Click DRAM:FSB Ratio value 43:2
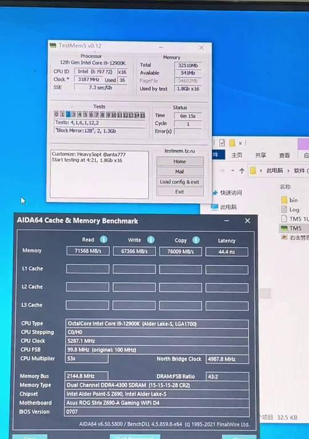The height and width of the screenshot is (439, 309). (x=227, y=376)
